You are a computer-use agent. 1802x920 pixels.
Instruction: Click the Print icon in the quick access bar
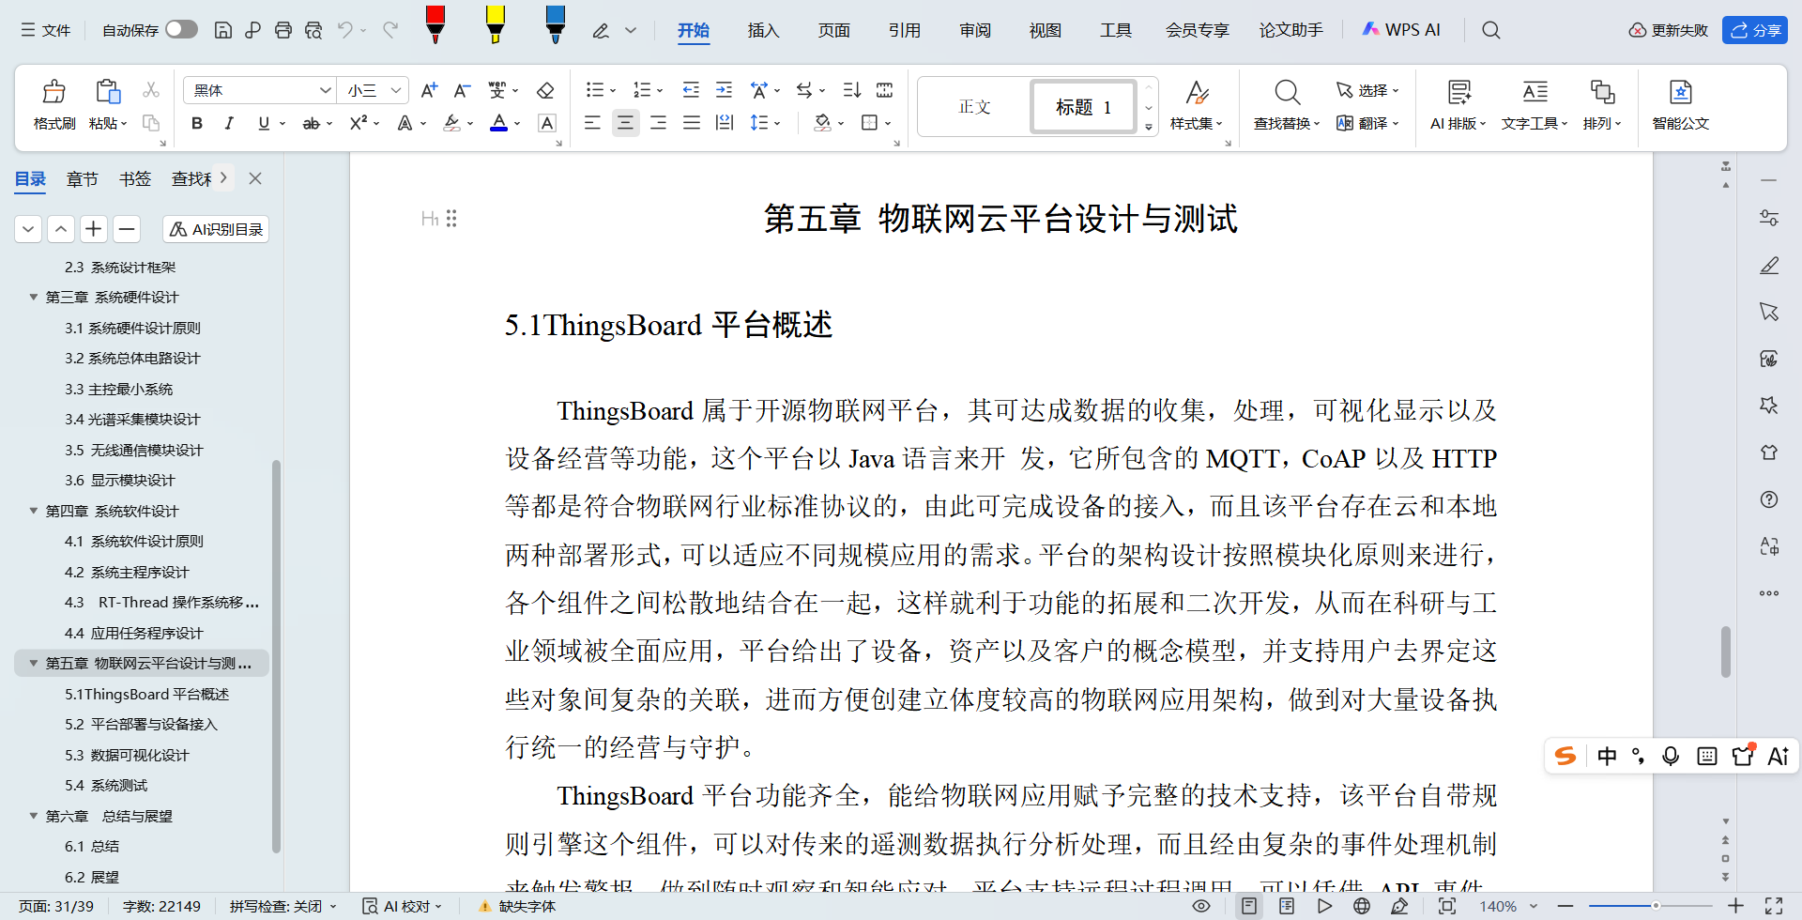pyautogui.click(x=283, y=30)
